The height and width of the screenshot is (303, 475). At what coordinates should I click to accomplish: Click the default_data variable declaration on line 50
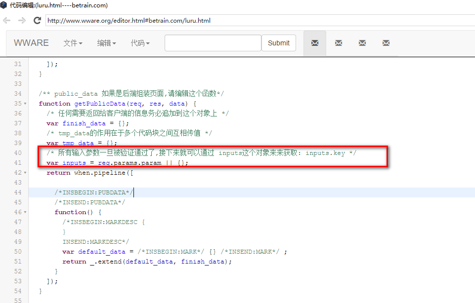coord(102,252)
